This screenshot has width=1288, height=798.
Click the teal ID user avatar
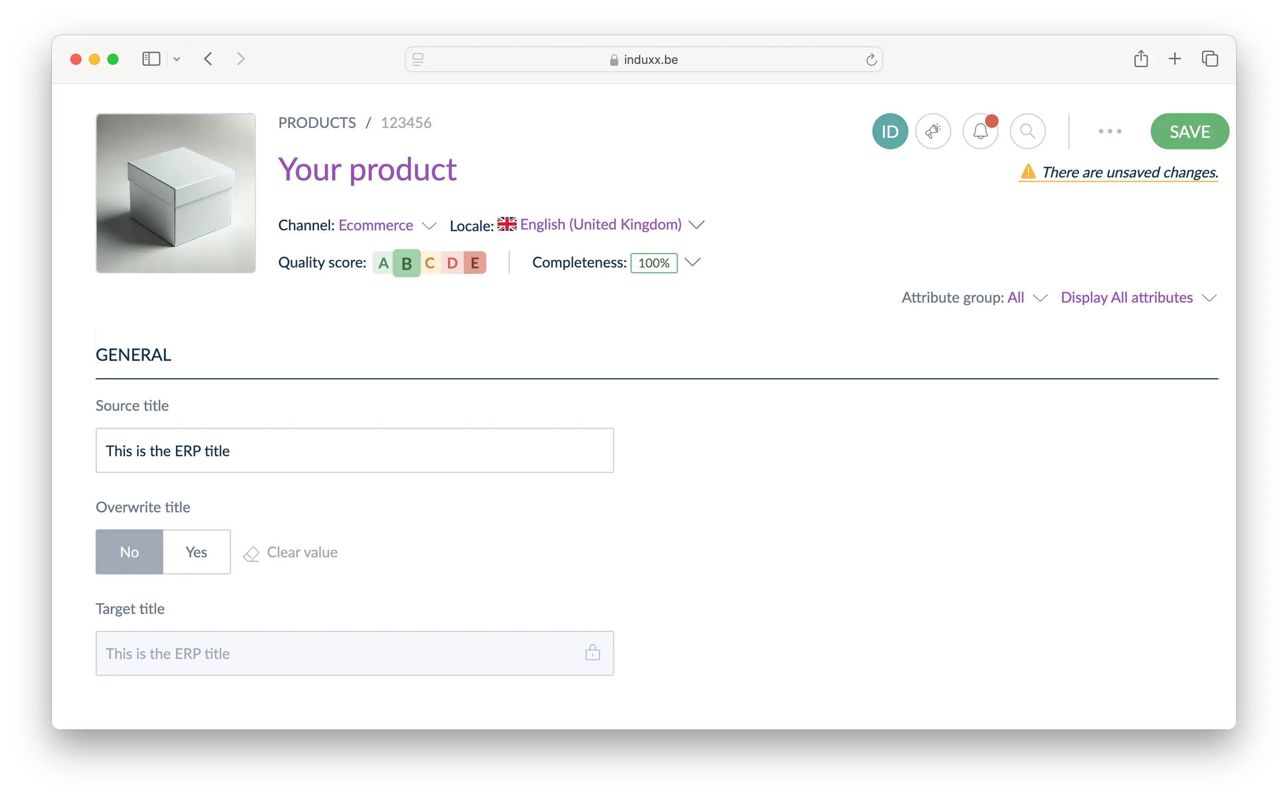(890, 131)
